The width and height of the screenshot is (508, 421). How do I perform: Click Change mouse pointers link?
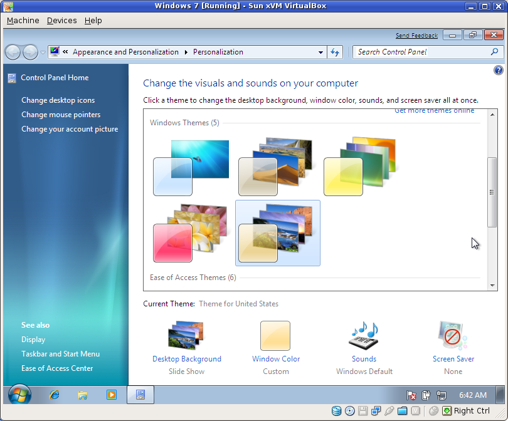pos(61,115)
